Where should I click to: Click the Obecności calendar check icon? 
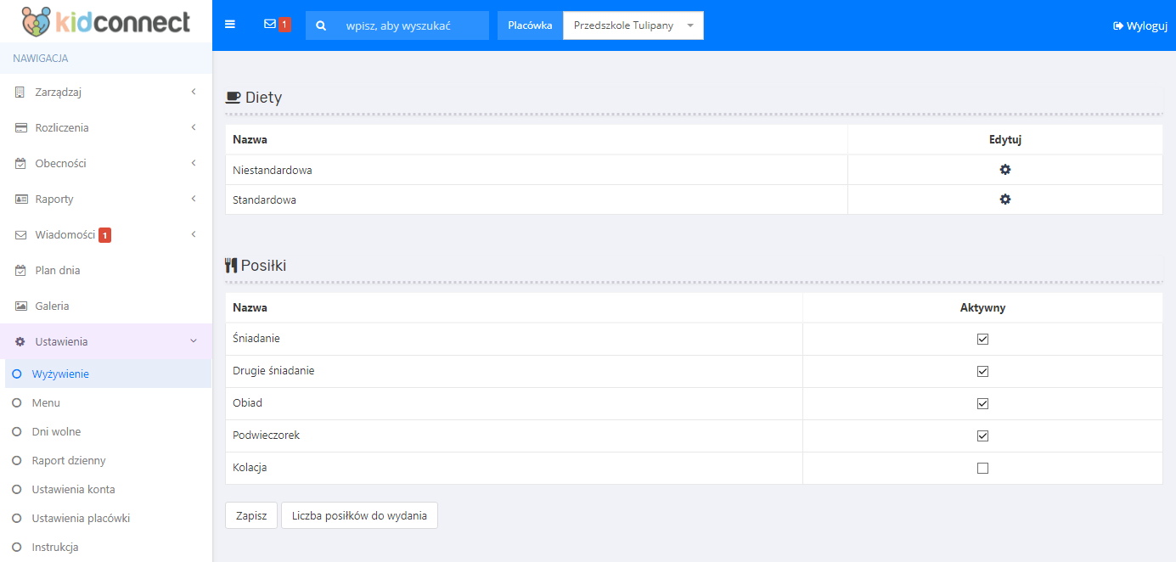(x=20, y=163)
